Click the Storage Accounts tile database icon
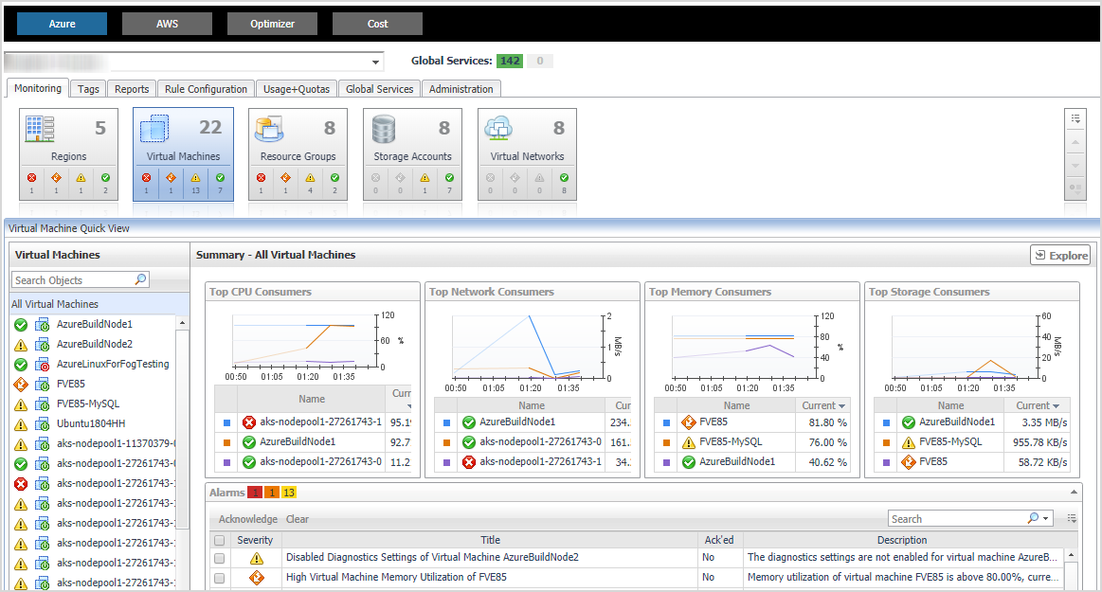The height and width of the screenshot is (592, 1102). click(384, 129)
